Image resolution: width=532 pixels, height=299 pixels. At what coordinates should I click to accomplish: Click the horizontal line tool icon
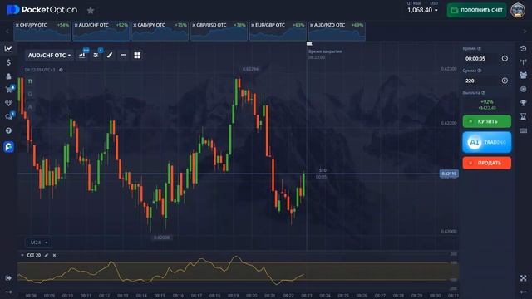(124, 55)
